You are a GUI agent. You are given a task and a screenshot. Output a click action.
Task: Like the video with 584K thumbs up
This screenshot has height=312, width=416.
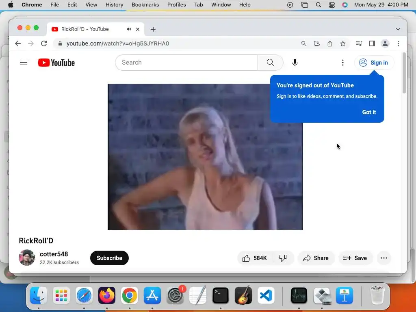point(255,258)
